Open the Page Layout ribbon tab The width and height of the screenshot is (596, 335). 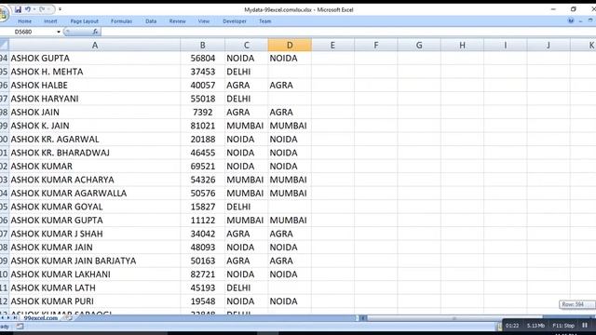click(84, 21)
